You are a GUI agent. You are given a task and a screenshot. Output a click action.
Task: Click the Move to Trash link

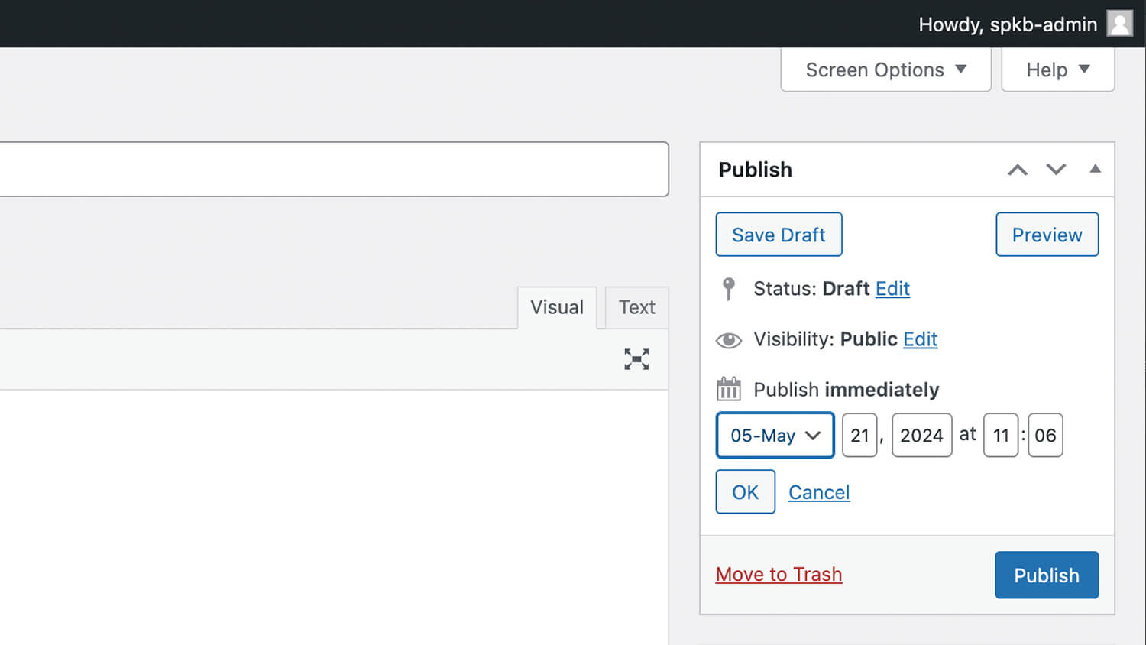click(779, 575)
